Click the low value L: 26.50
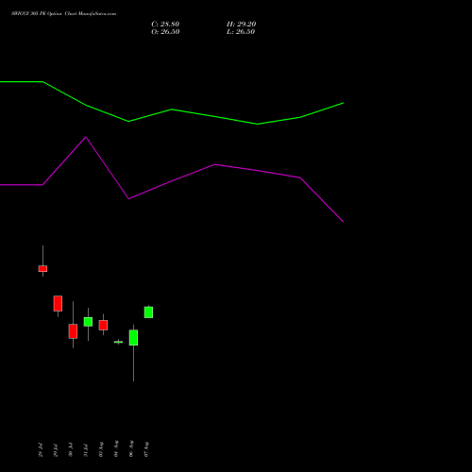Screen dimensions: 472x472 241,32
